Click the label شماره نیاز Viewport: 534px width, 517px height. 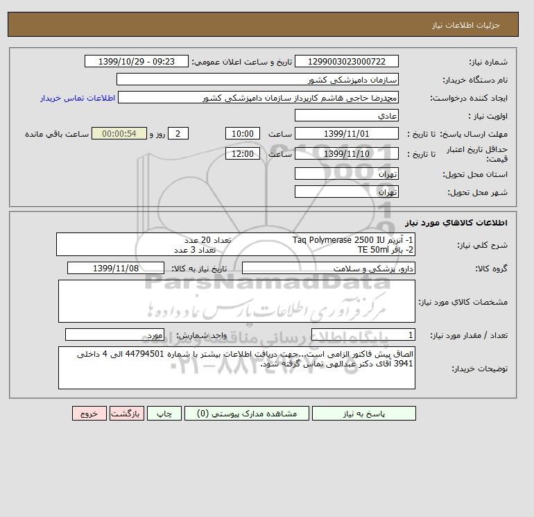point(488,62)
